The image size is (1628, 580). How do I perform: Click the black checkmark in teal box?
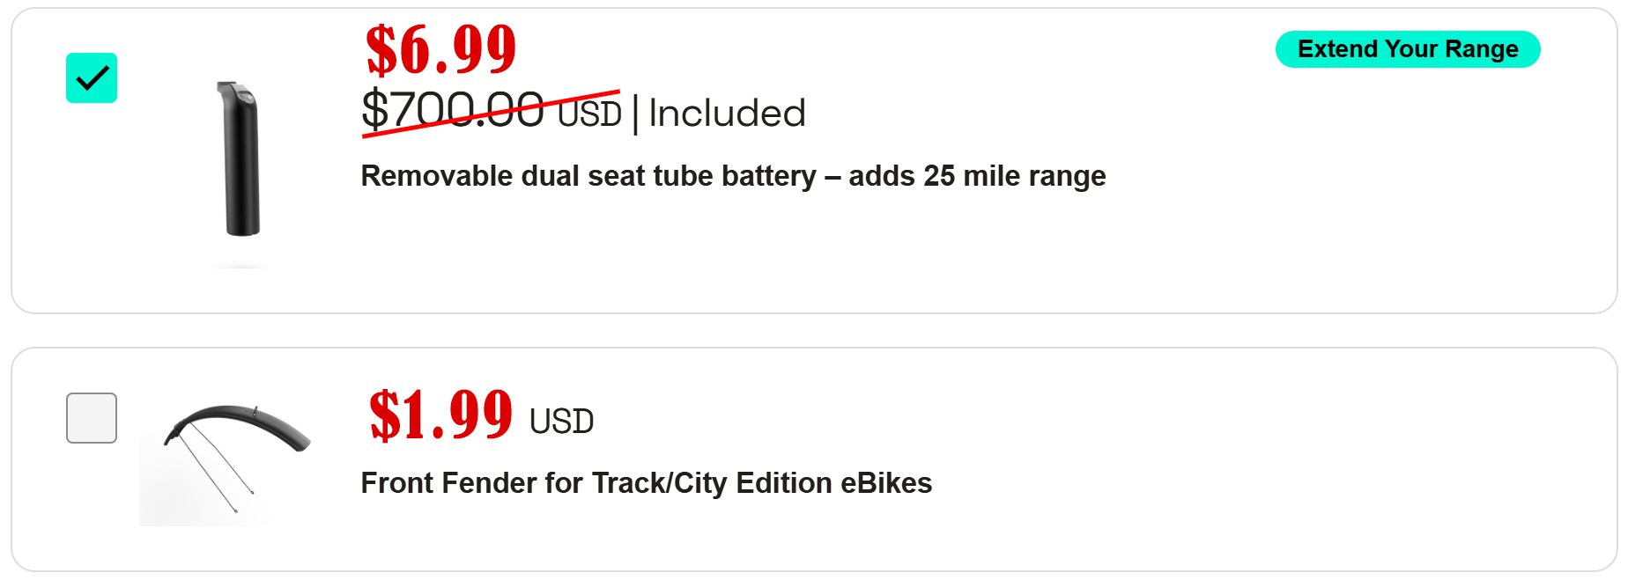92,78
